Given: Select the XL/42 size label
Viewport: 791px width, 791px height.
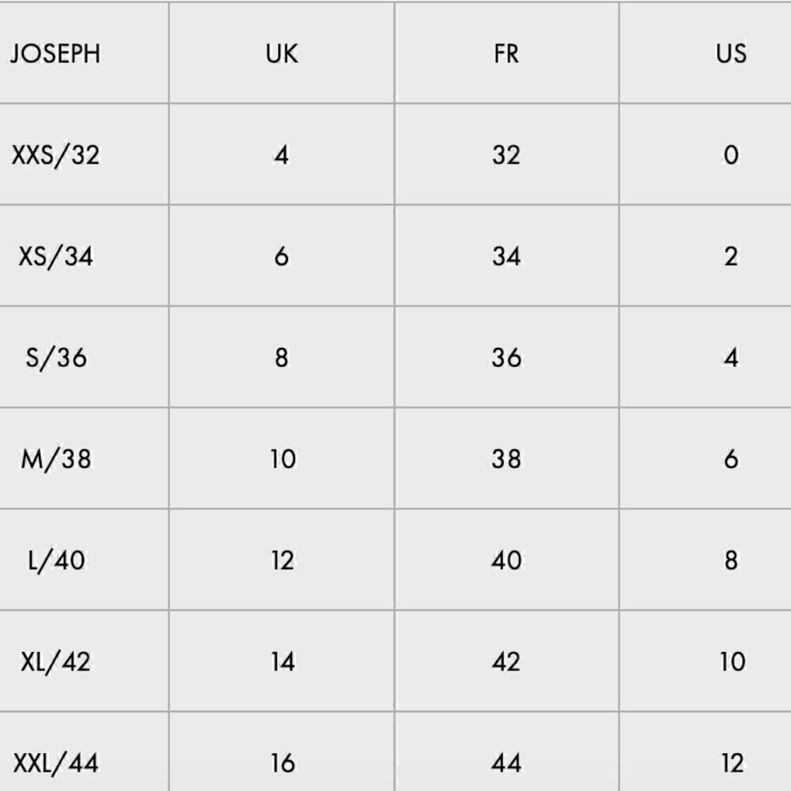Looking at the screenshot, I should 55,662.
